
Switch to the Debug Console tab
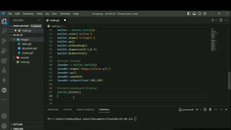coord(85,109)
